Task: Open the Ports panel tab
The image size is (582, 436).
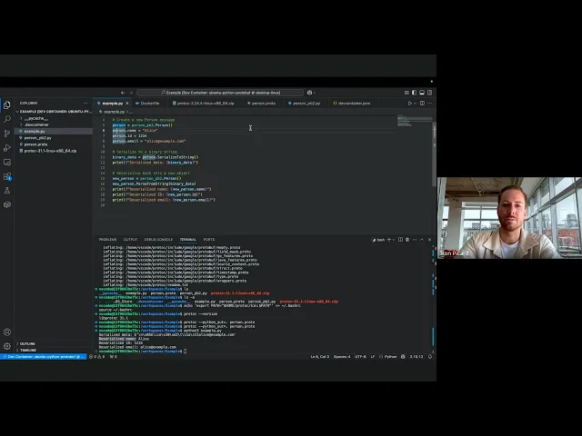Action: click(209, 240)
